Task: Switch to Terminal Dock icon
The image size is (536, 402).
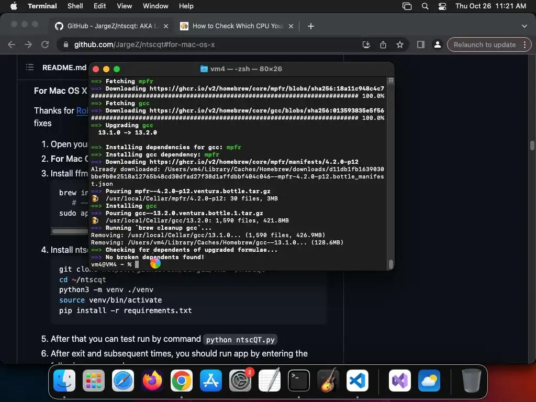Action: [x=299, y=381]
